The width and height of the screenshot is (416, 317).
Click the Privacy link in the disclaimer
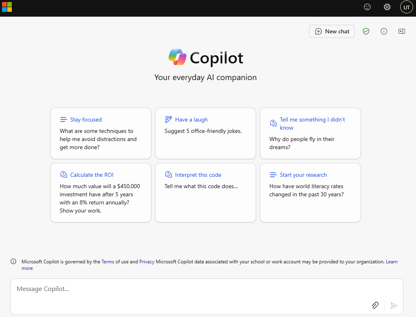pos(147,261)
